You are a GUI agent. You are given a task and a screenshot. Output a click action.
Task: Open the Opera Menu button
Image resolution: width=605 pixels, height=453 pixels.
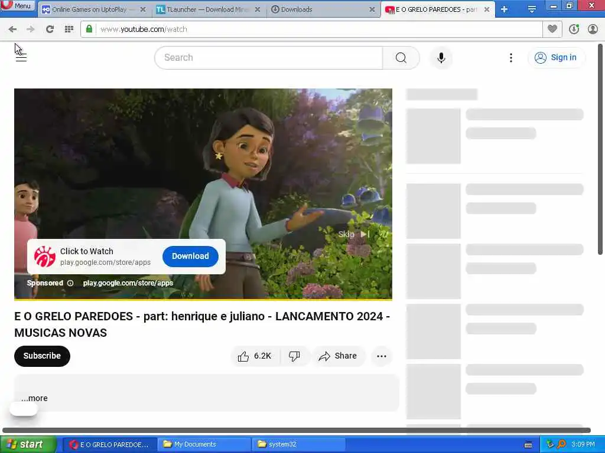17,5
